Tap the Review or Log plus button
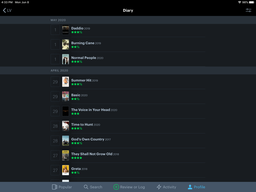Screen dimensions: 256x192 pyautogui.click(x=116, y=187)
